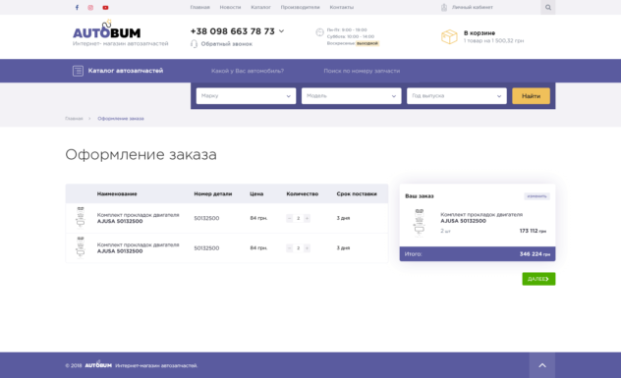Click the Оформление заказа page heading

pyautogui.click(x=141, y=154)
